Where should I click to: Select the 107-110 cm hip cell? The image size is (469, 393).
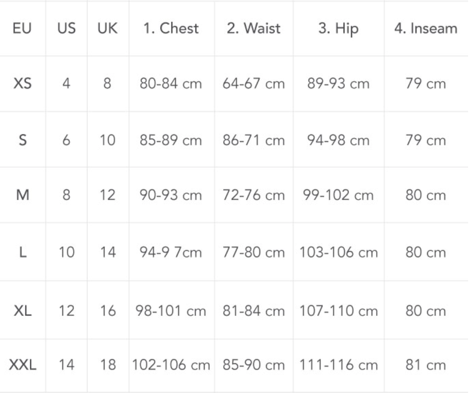point(338,311)
